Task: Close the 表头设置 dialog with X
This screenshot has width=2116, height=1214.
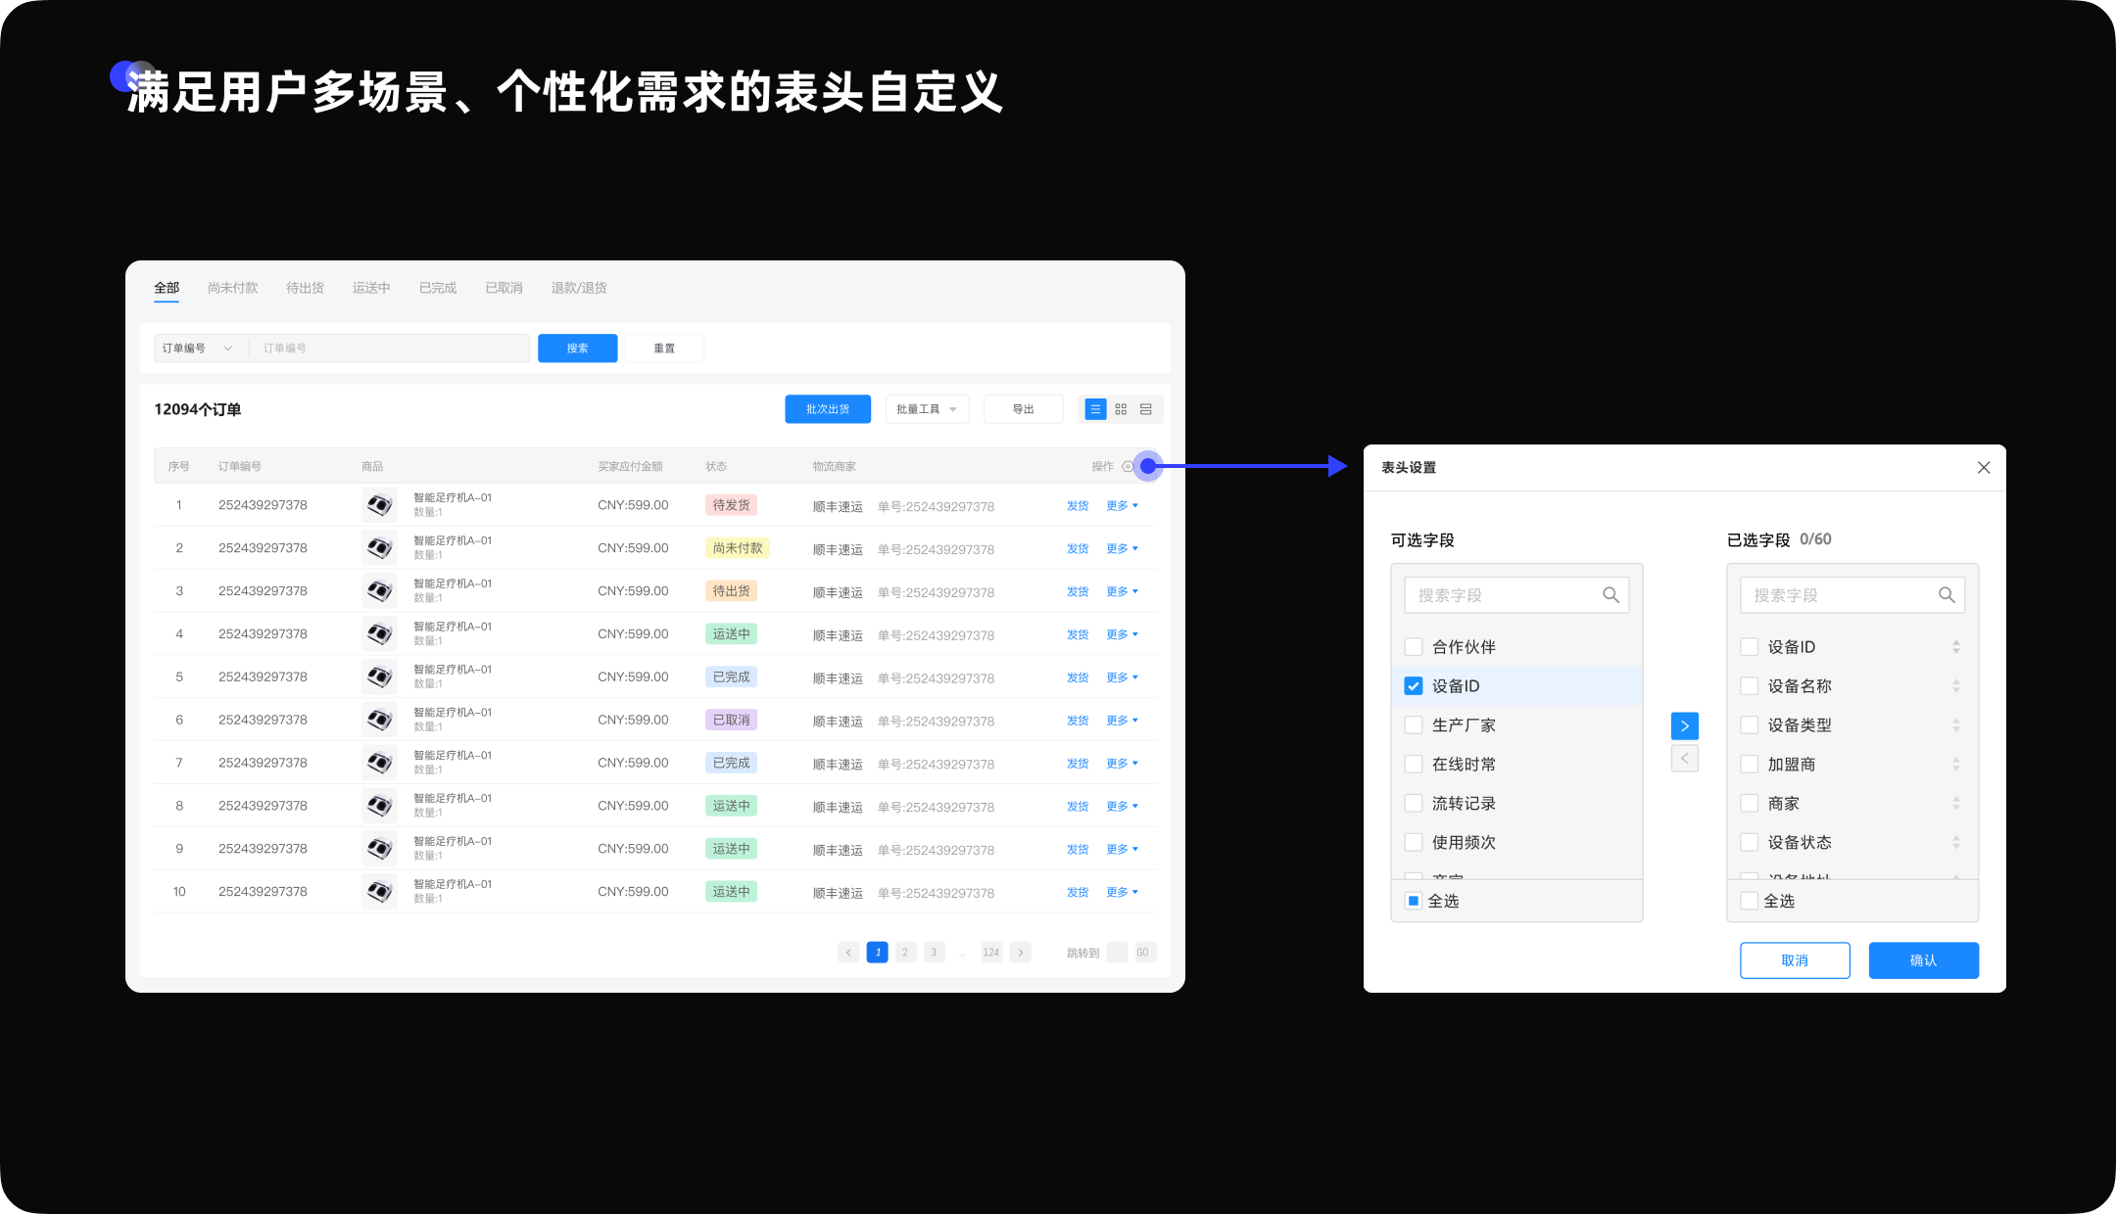Action: 1983,468
